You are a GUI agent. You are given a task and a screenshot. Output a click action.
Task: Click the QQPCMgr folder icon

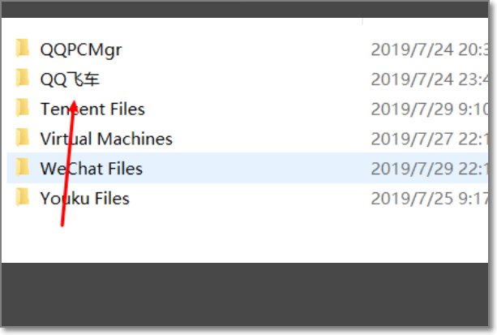[x=23, y=49]
